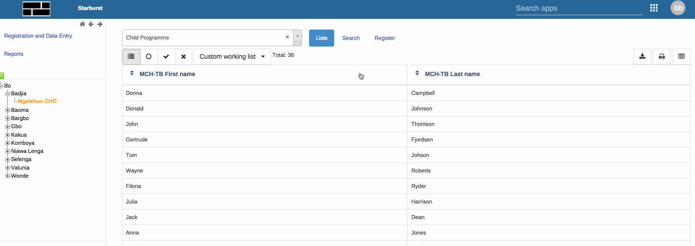
Task: Open the Reports link
Action: [14, 54]
